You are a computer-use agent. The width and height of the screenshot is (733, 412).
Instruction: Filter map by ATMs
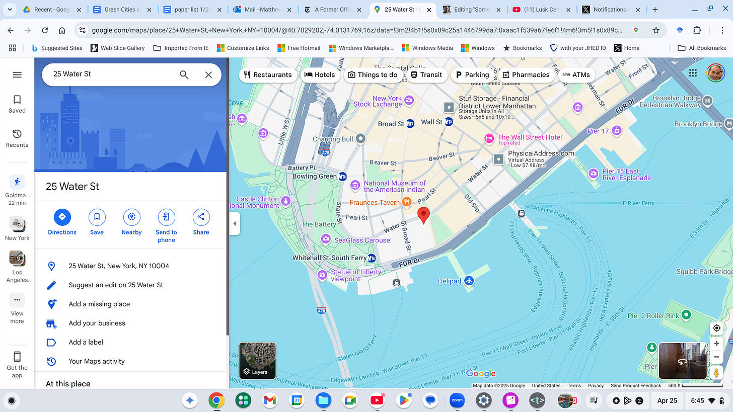pos(576,74)
